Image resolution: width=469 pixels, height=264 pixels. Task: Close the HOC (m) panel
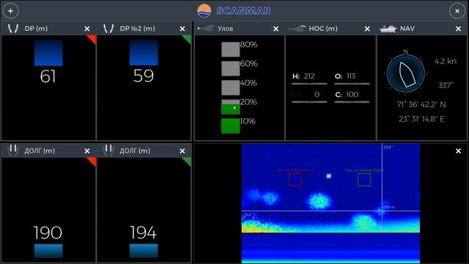click(x=367, y=29)
